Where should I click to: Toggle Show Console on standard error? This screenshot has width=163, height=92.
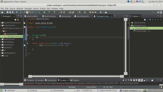point(142,80)
